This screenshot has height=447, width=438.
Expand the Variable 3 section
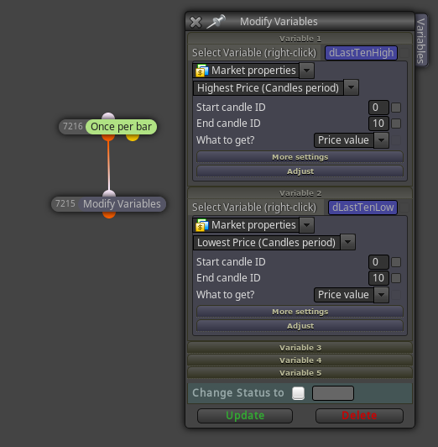[300, 348]
